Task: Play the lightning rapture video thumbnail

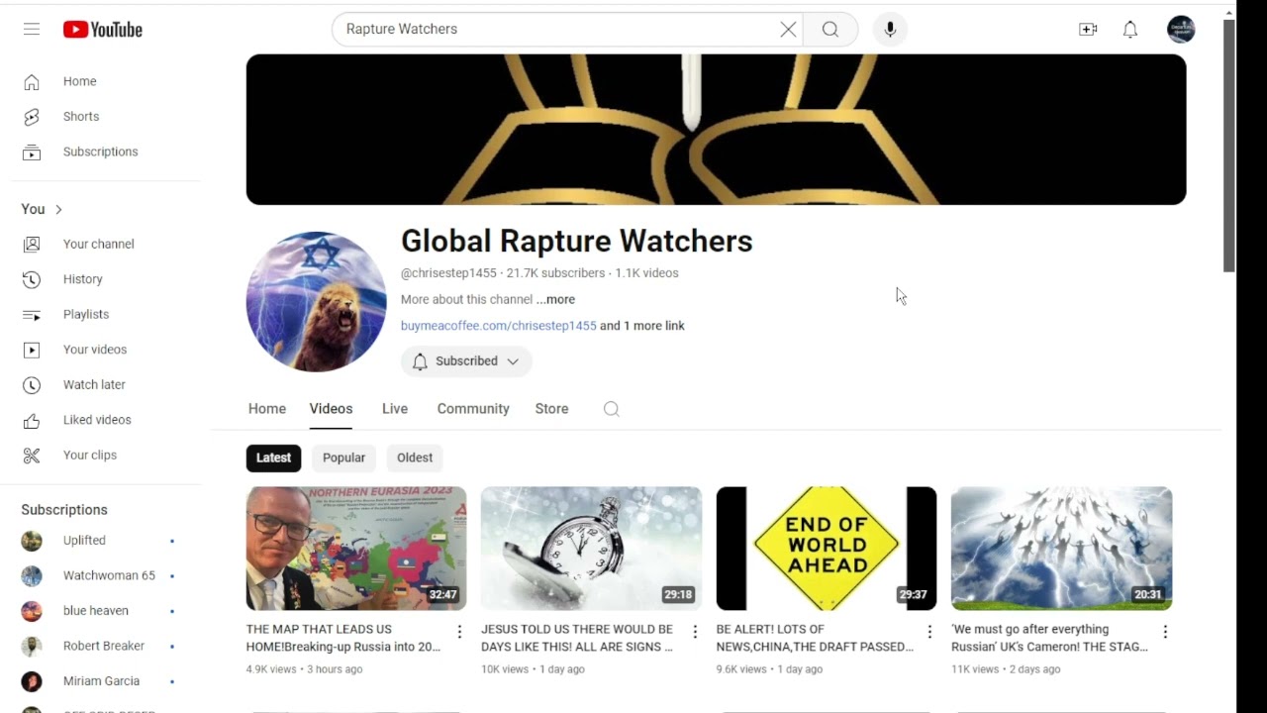Action: 1061,549
